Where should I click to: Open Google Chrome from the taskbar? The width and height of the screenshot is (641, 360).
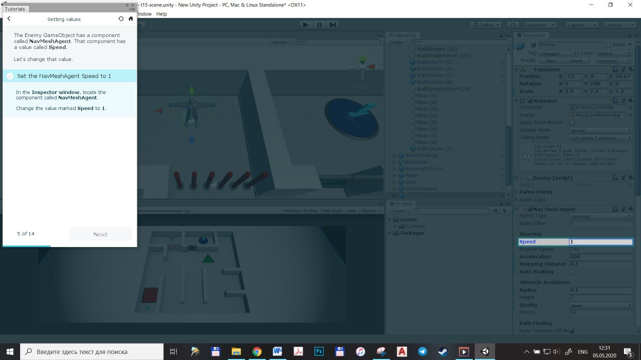(257, 351)
